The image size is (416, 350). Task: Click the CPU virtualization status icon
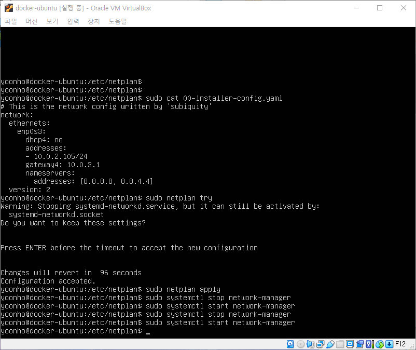369,344
